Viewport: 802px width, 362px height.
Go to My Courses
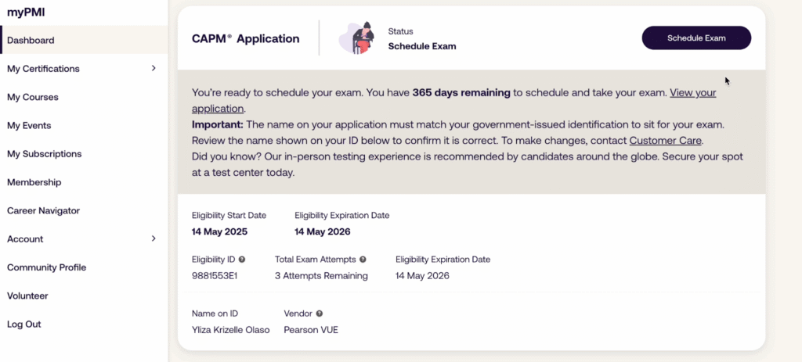pyautogui.click(x=33, y=98)
